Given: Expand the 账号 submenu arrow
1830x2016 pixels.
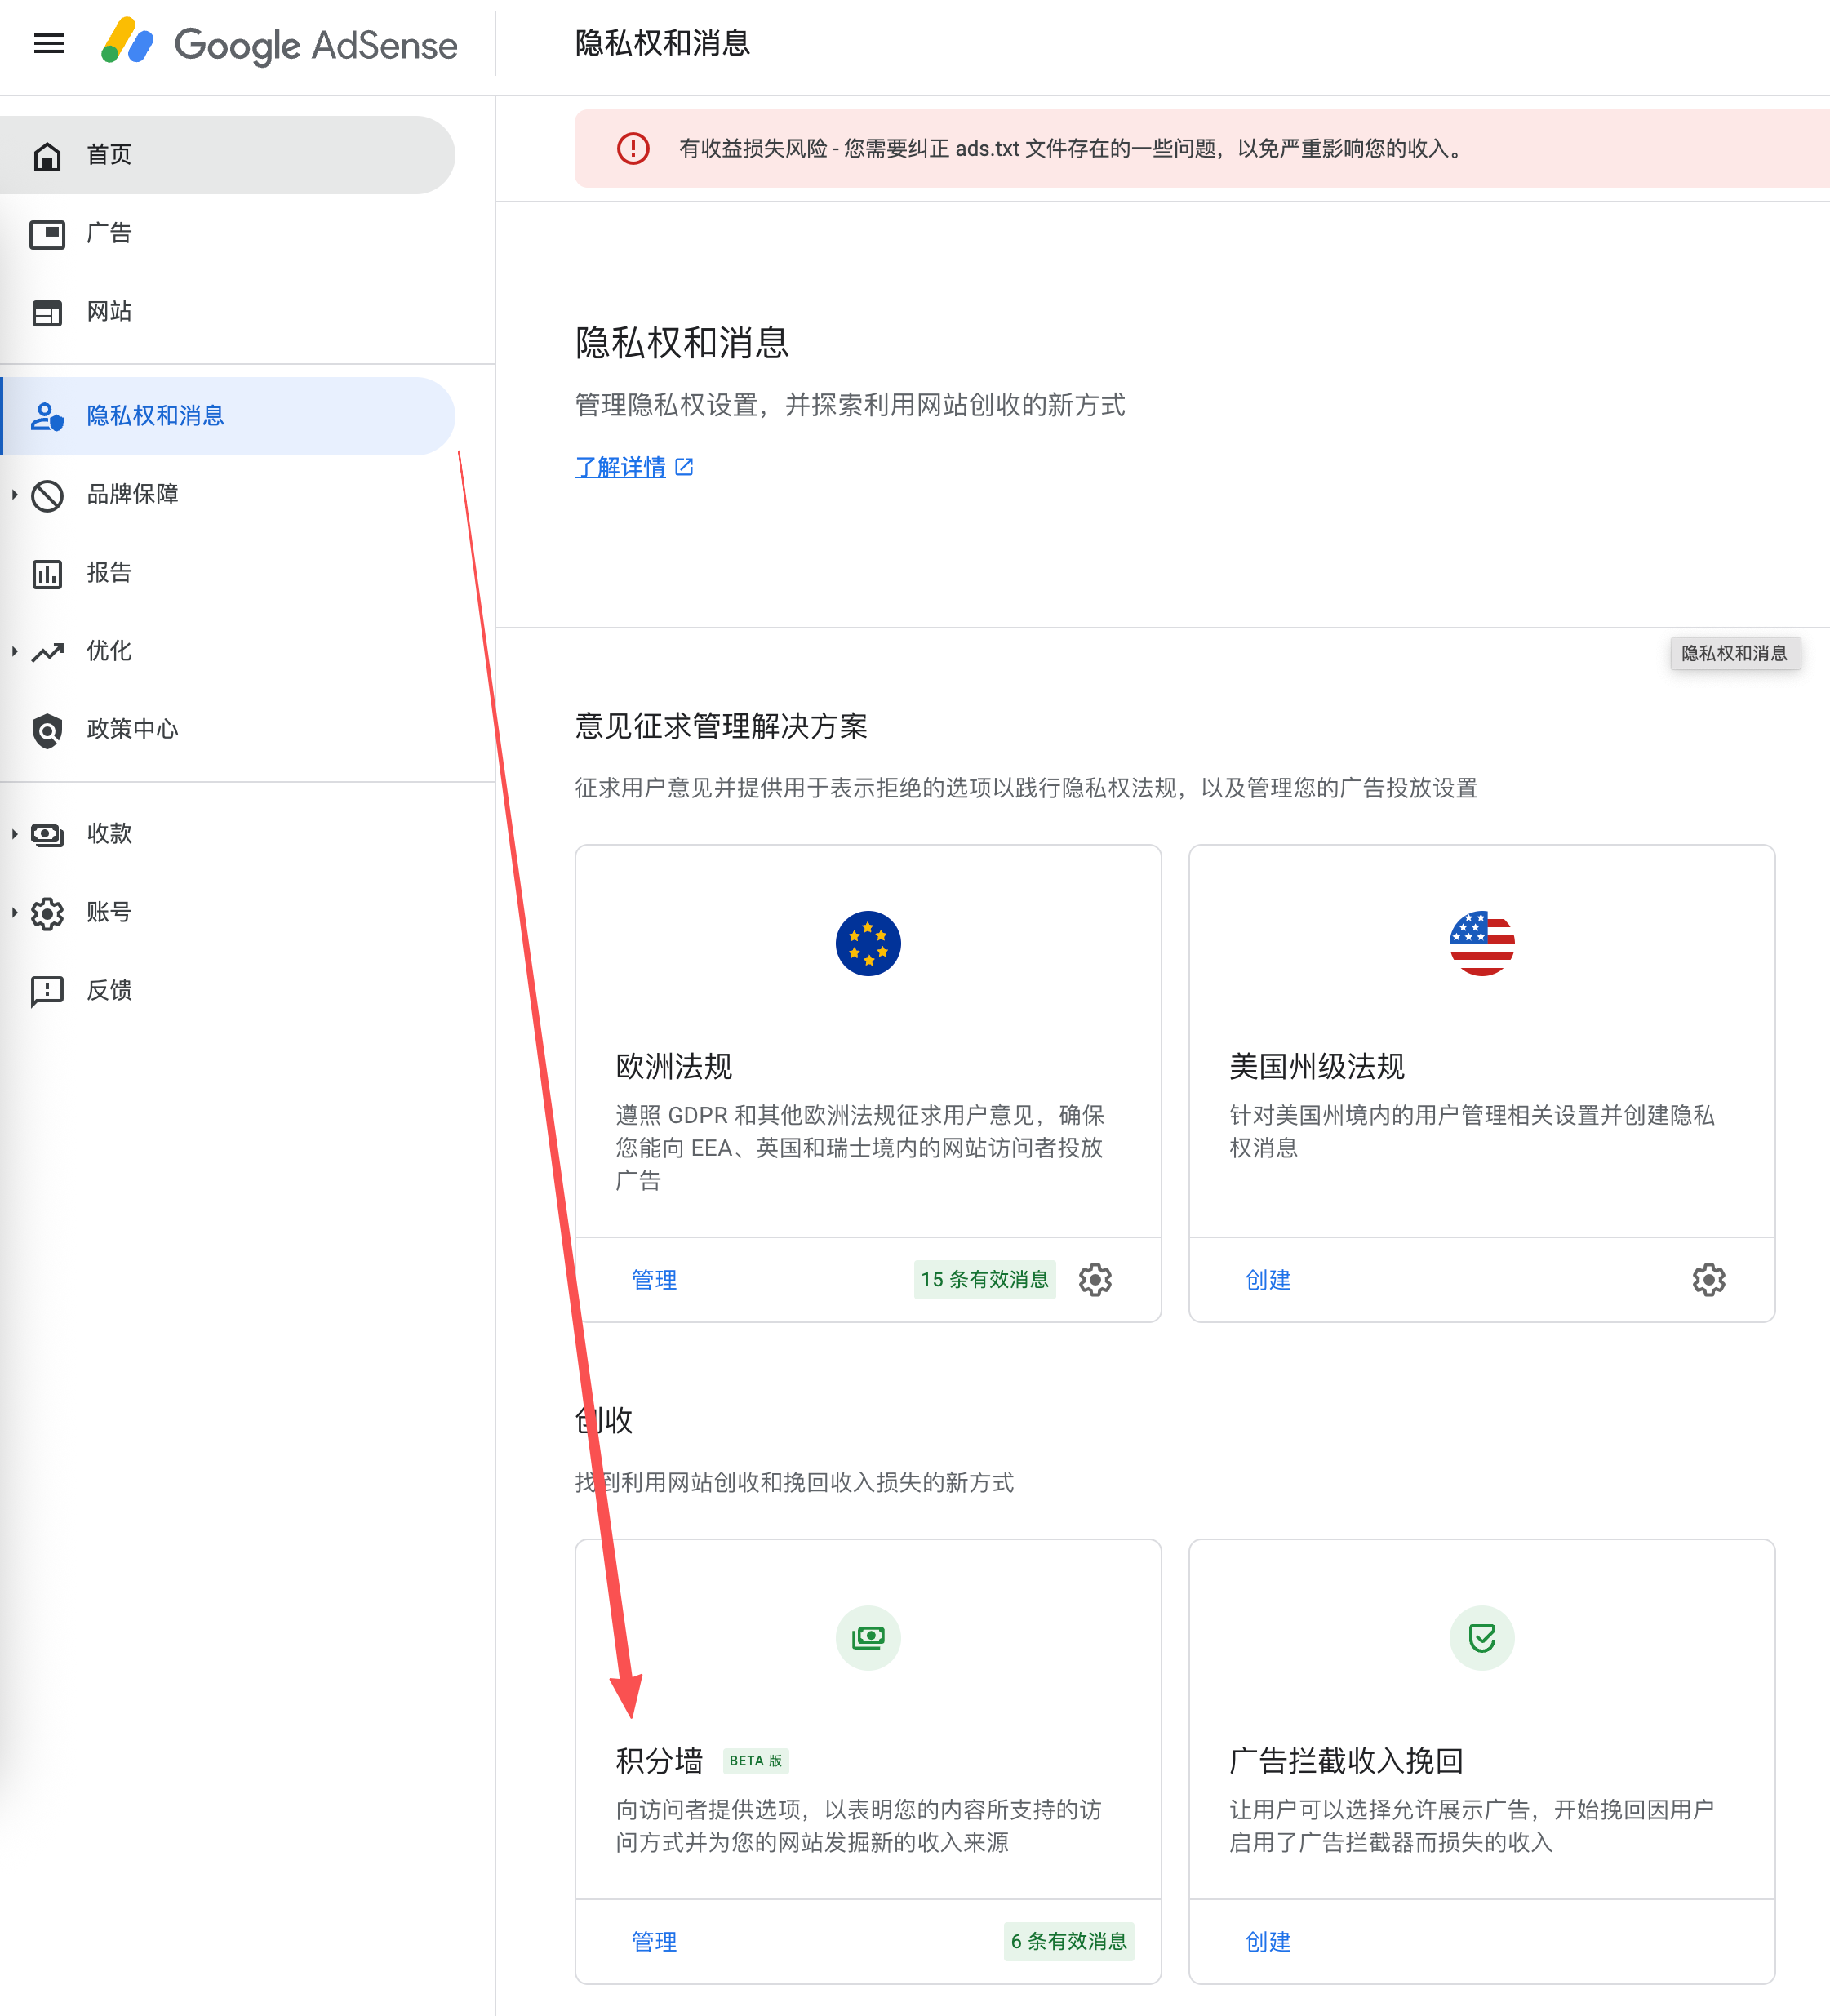Looking at the screenshot, I should [14, 911].
